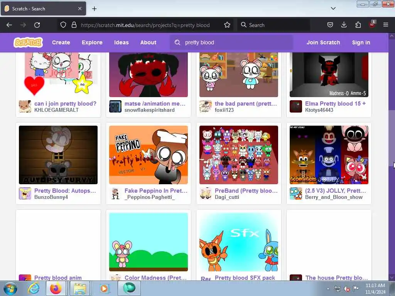The height and width of the screenshot is (296, 395).
Task: Open the Color Madness green hills thumbnail
Action: click(149, 242)
